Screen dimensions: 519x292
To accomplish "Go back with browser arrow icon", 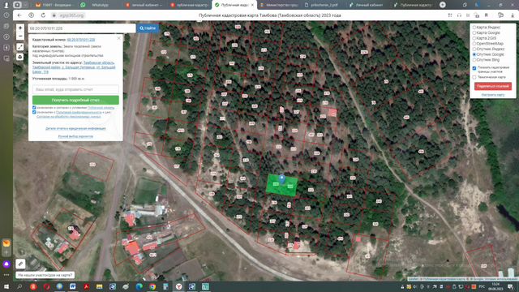I will point(19,15).
